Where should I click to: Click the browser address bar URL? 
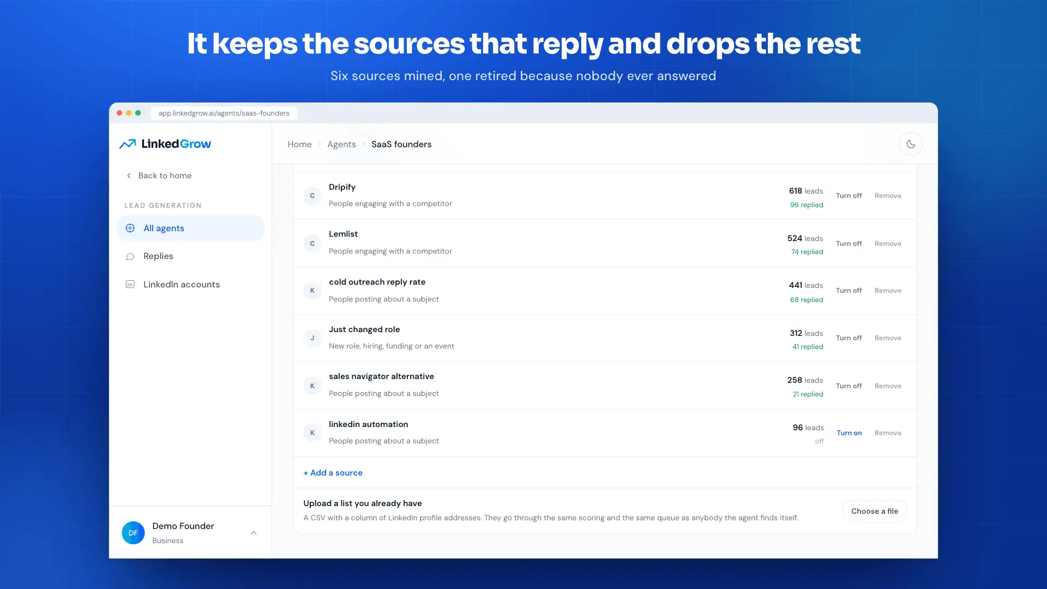(224, 113)
